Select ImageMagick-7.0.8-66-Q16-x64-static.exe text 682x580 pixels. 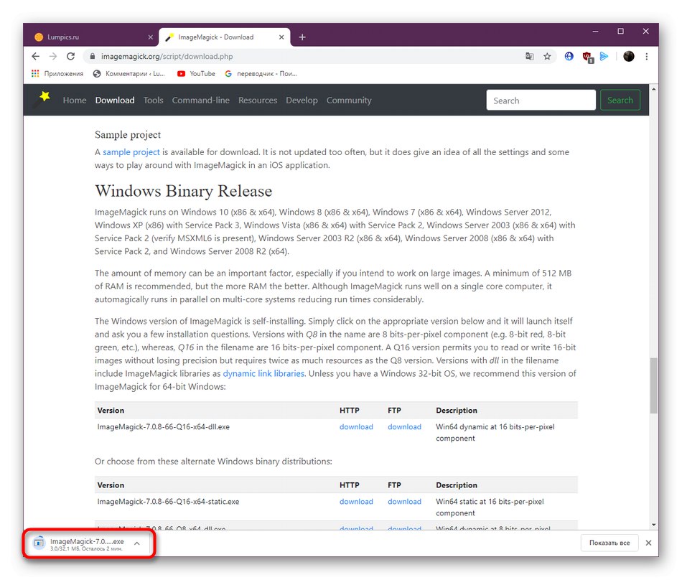point(168,501)
